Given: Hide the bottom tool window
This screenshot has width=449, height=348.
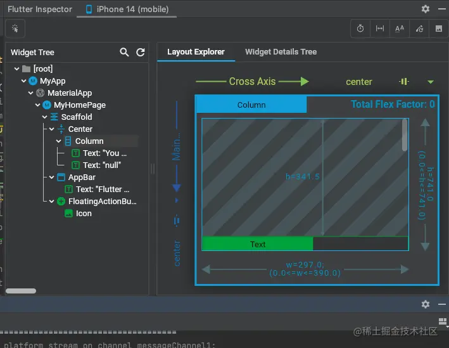Looking at the screenshot, I should [442, 304].
